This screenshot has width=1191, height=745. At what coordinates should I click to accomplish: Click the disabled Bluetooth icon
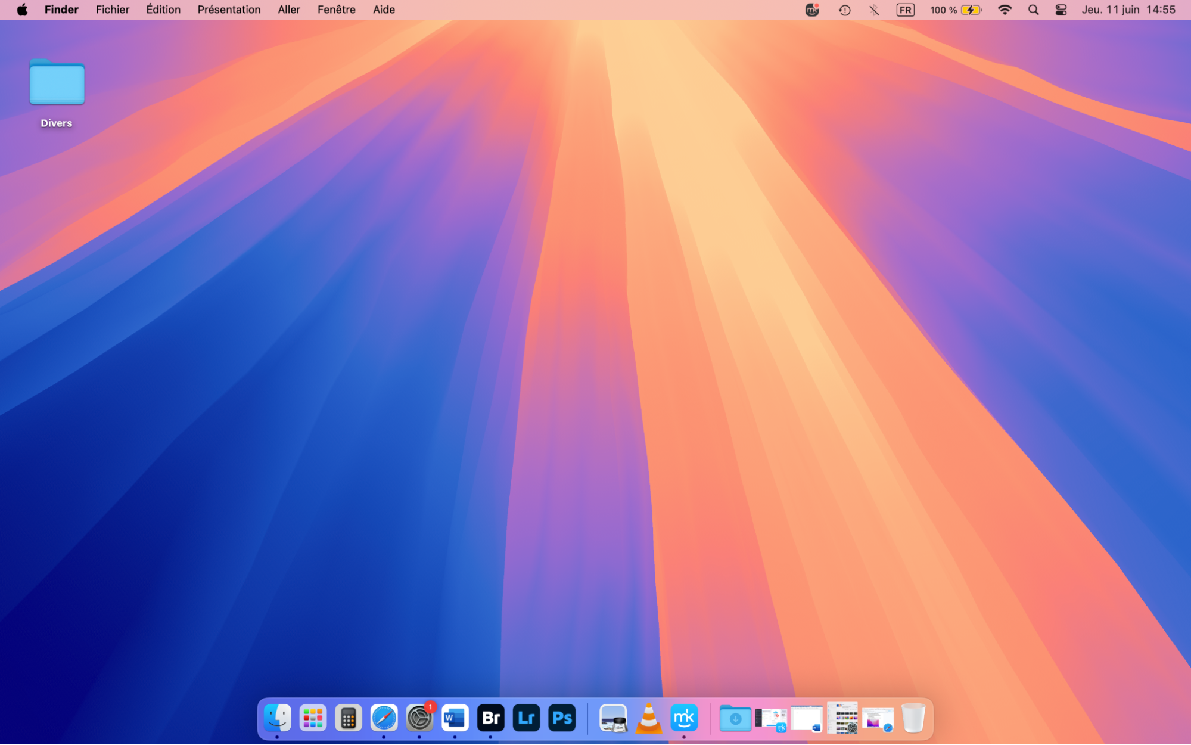click(874, 10)
